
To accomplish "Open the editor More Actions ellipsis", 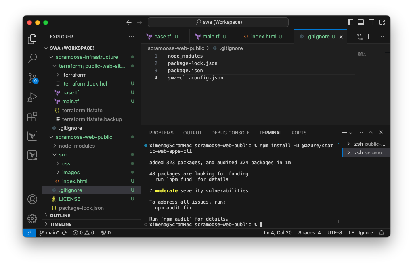I will 381,37.
